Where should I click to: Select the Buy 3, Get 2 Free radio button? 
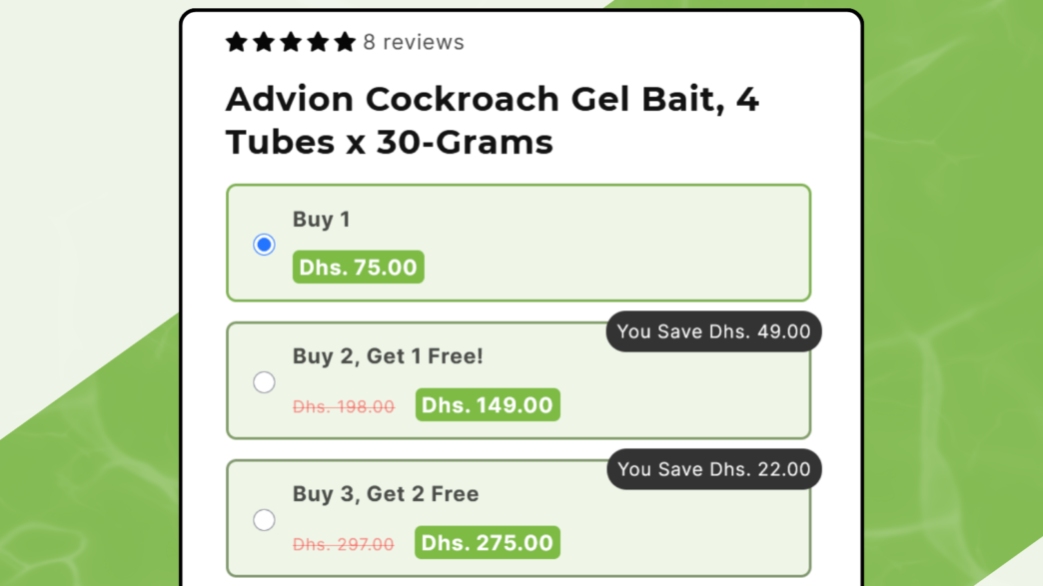coord(264,519)
